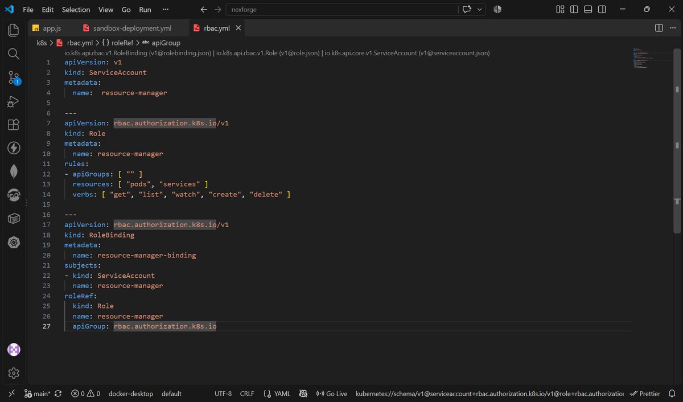
Task: Open the remote window button in status bar
Action: [11, 393]
